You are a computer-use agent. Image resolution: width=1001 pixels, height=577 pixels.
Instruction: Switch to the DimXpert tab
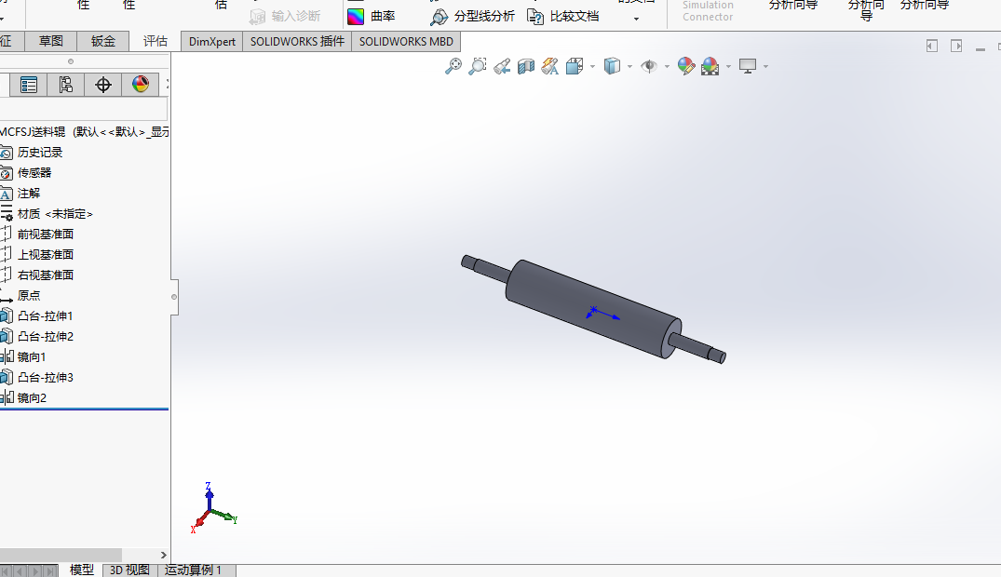212,42
